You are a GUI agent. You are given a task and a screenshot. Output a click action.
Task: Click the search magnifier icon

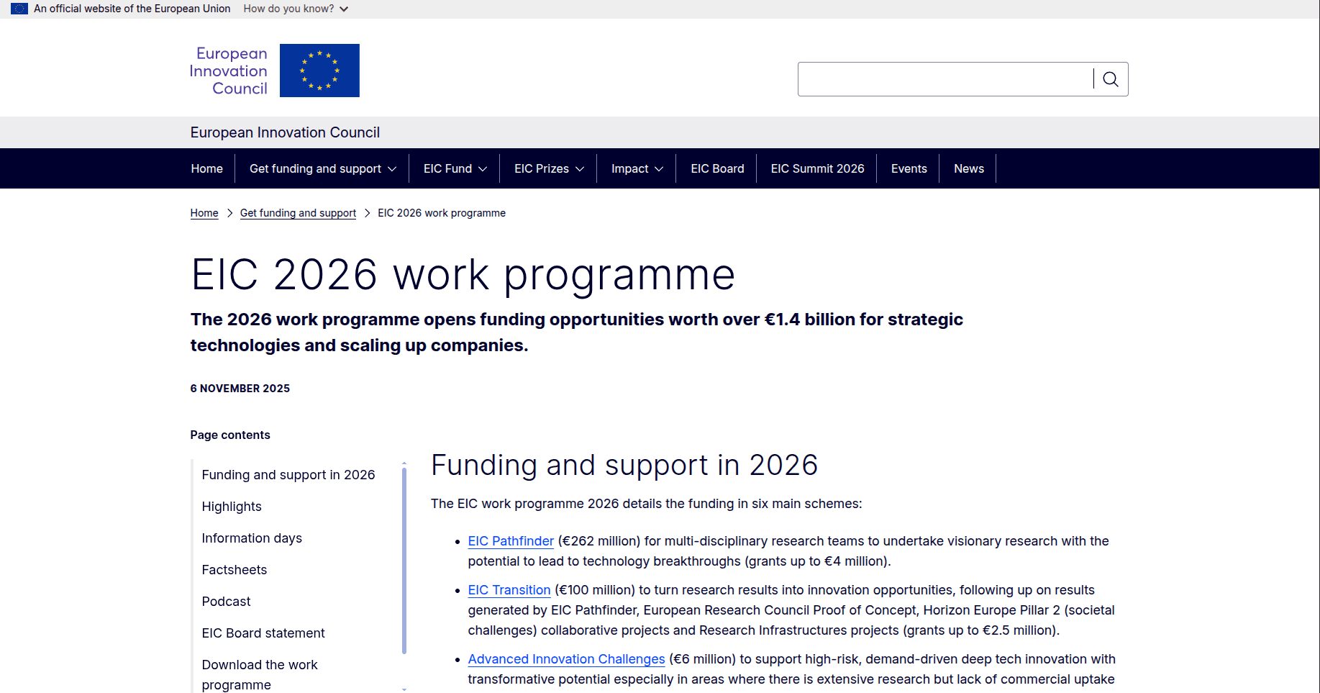(1111, 79)
